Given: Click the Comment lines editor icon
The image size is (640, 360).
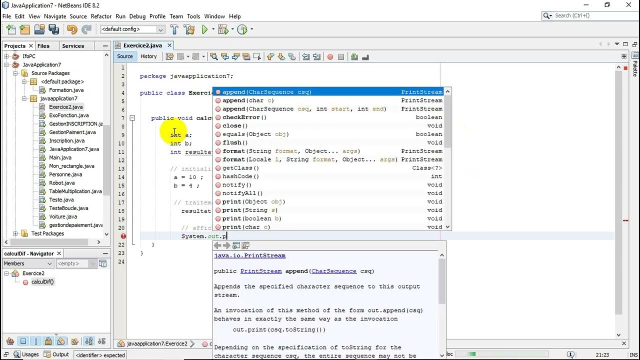Looking at the screenshot, I should click(x=354, y=56).
